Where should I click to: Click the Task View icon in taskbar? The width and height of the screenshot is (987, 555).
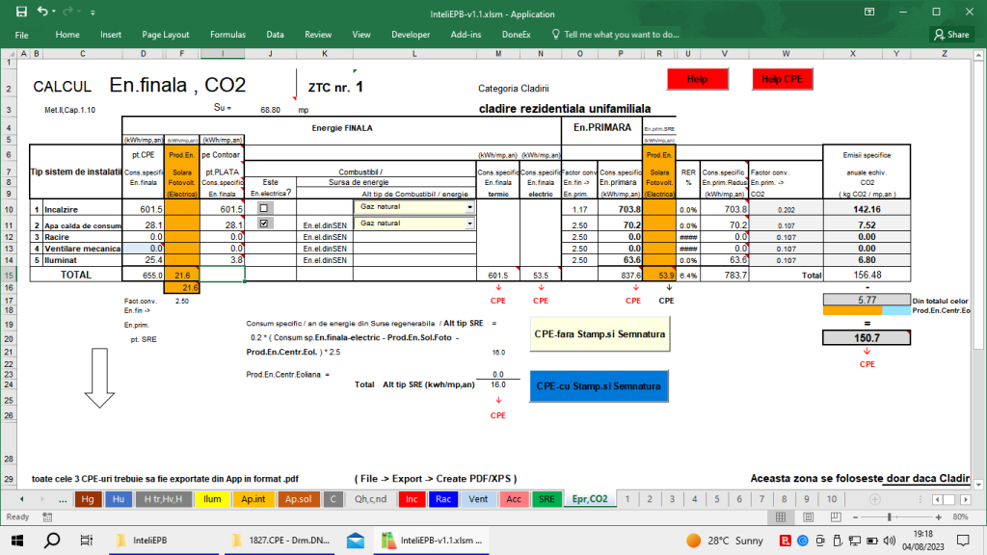tap(84, 540)
